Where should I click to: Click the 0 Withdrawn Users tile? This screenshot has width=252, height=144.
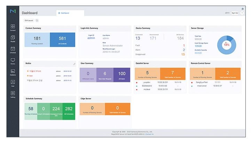click(88, 75)
